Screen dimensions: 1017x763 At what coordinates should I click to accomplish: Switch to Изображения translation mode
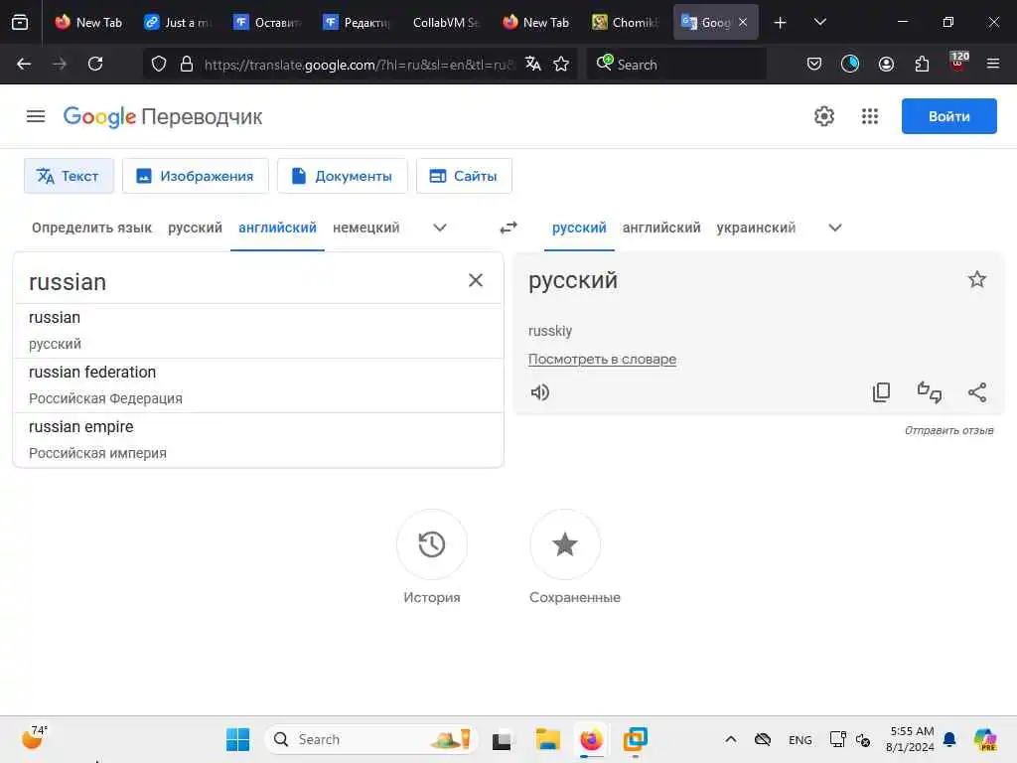click(196, 176)
